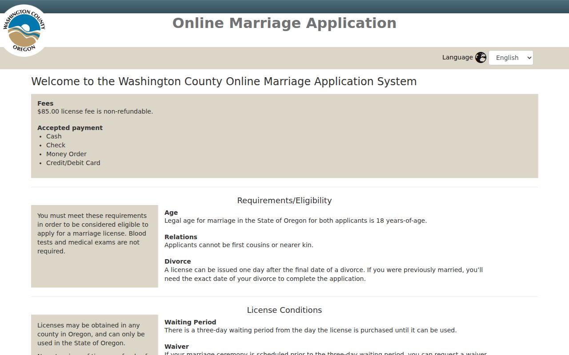Click the welcome heading for Washington County
Viewport: 569px width, 355px height.
click(224, 82)
